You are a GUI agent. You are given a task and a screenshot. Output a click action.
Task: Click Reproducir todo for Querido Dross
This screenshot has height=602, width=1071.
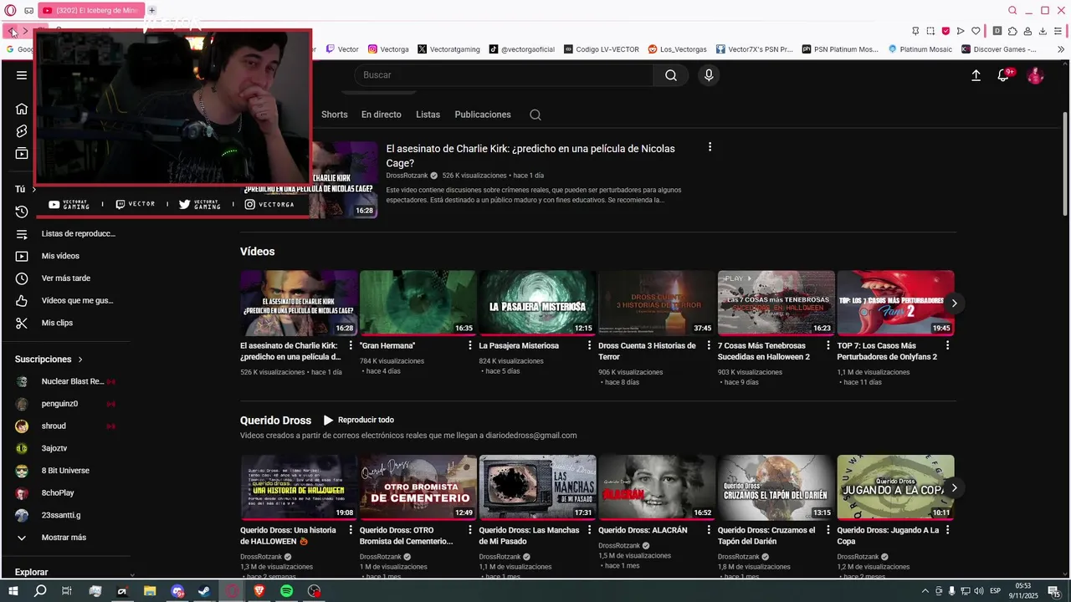tap(358, 420)
